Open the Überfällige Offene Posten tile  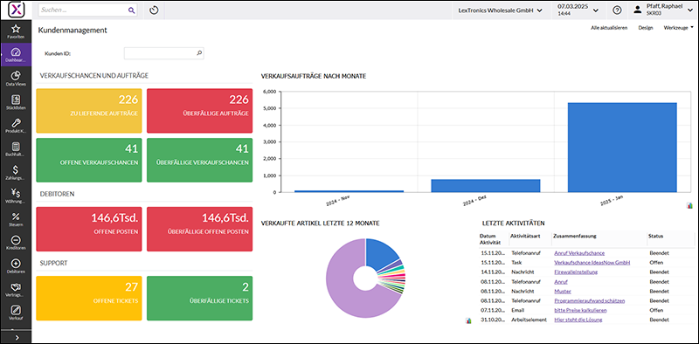click(199, 229)
